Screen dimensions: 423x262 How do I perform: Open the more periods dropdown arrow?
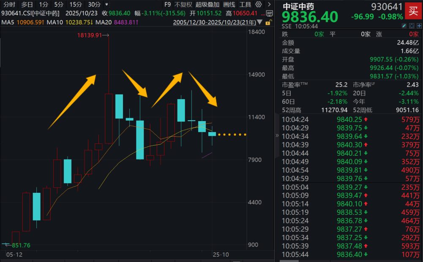click(106, 5)
